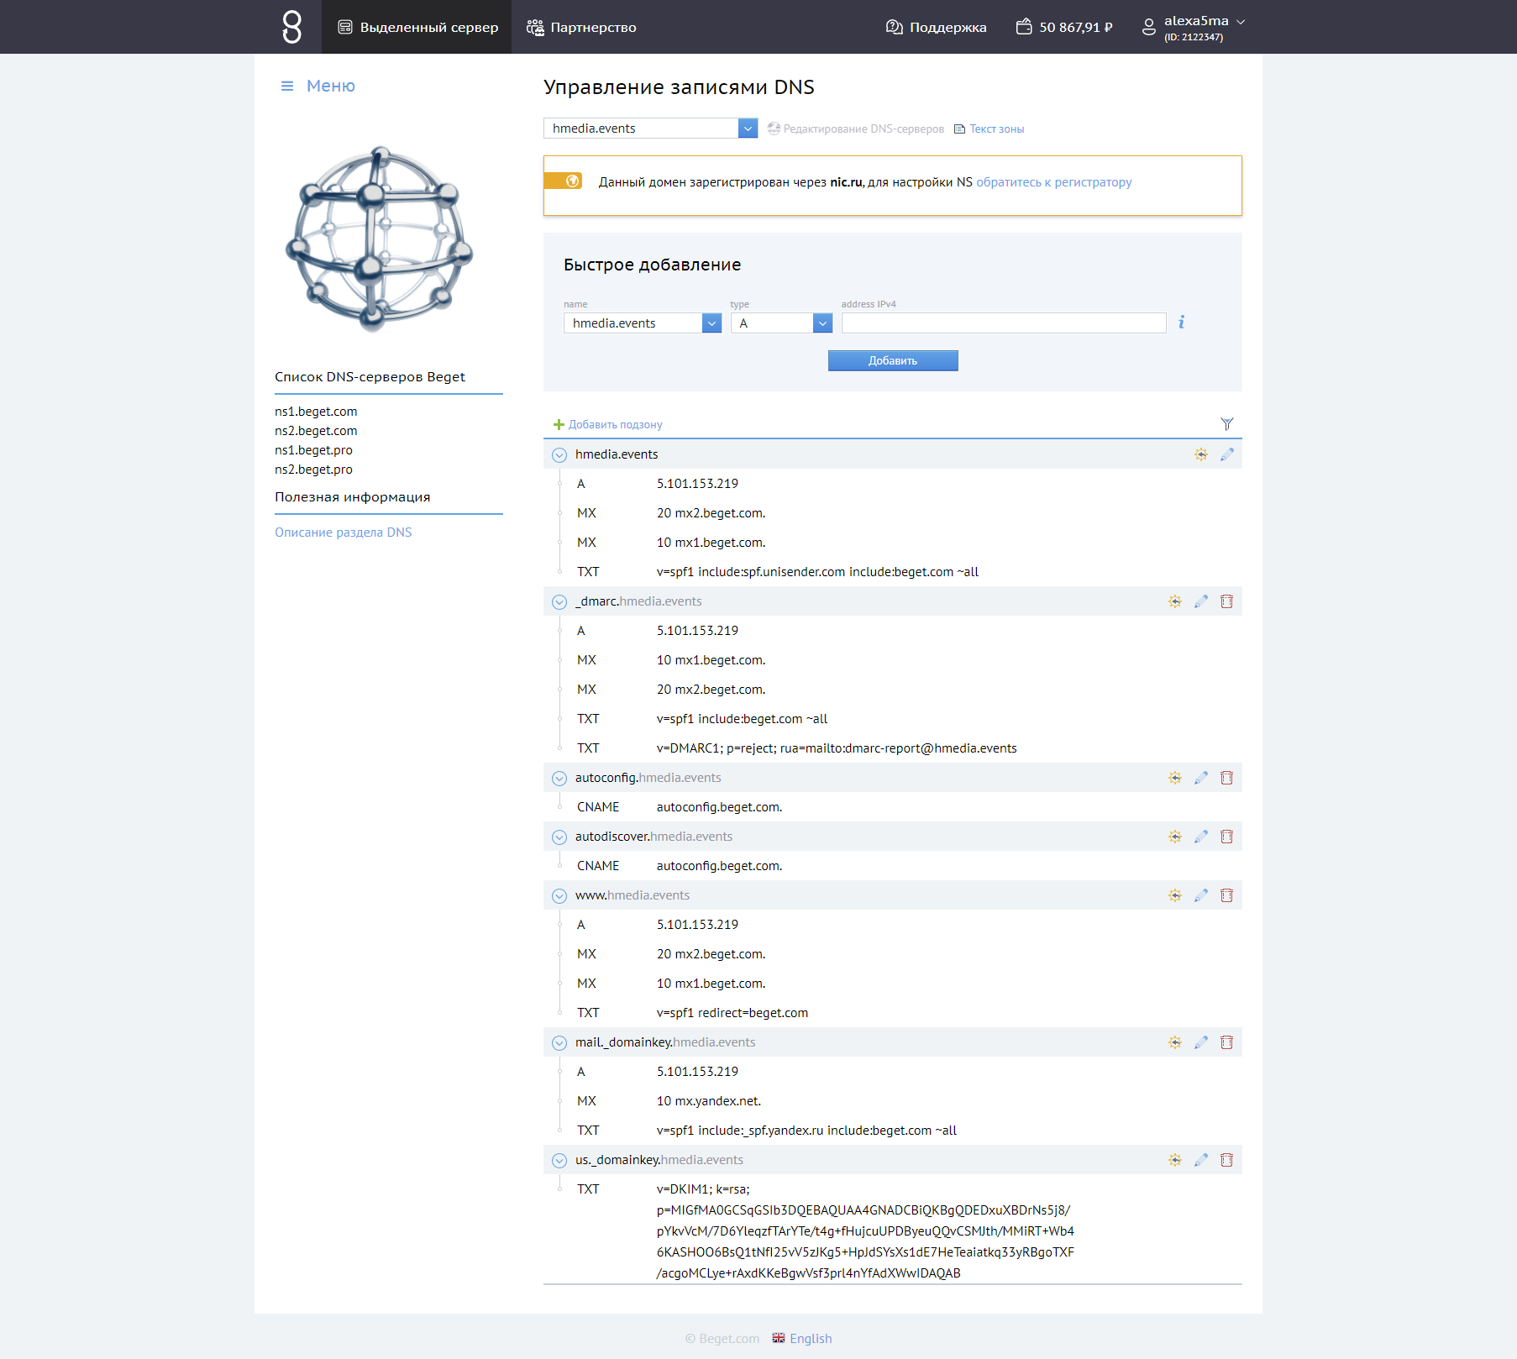This screenshot has width=1517, height=1359.
Task: Open the name dropdown in quick add
Action: [x=711, y=323]
